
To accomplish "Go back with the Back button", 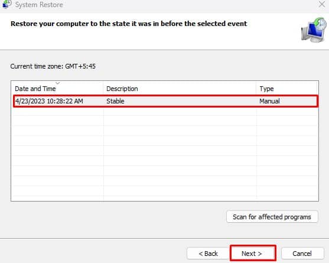I will pyautogui.click(x=208, y=254).
